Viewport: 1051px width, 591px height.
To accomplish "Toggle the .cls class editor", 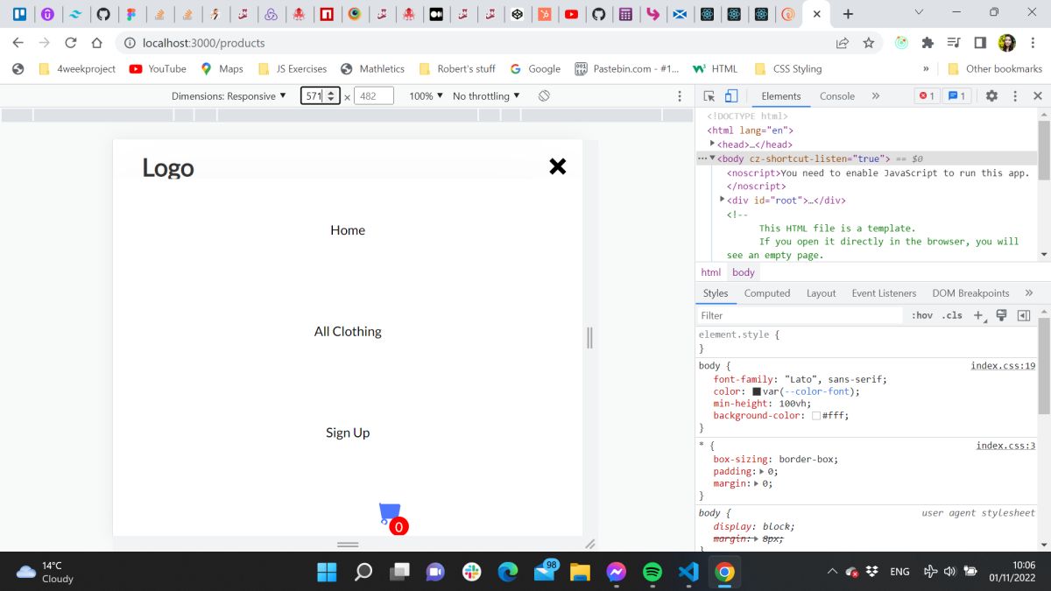I will [952, 315].
